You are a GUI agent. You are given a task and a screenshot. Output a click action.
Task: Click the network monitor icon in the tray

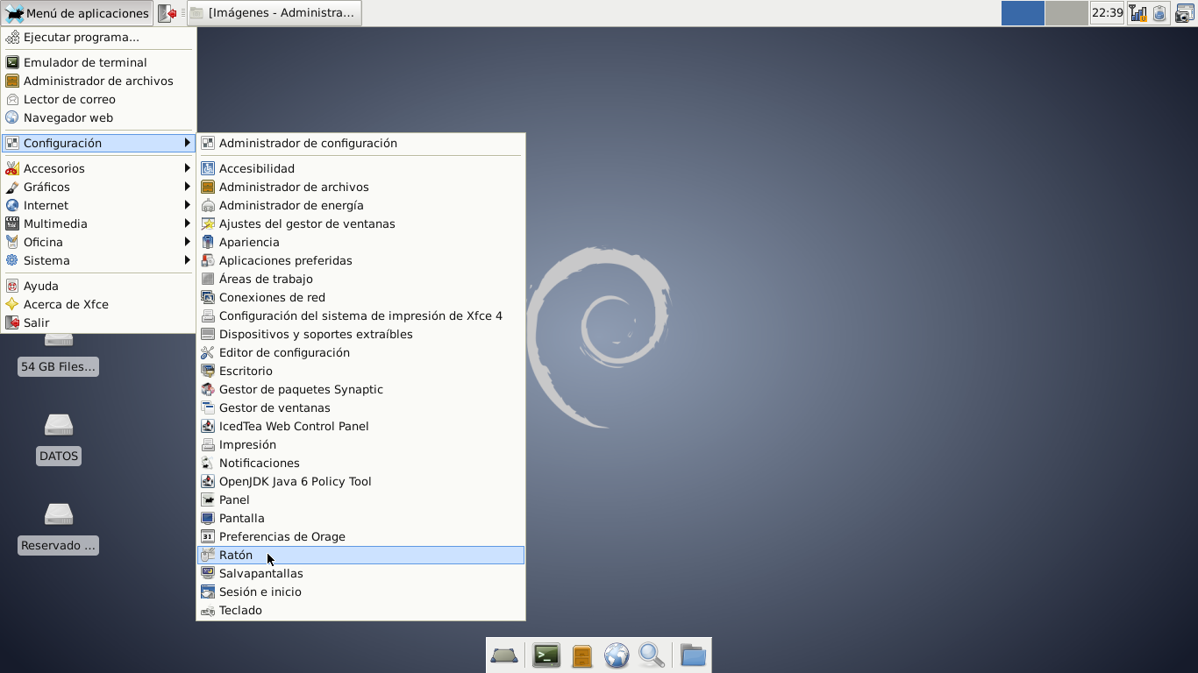pyautogui.click(x=1137, y=13)
